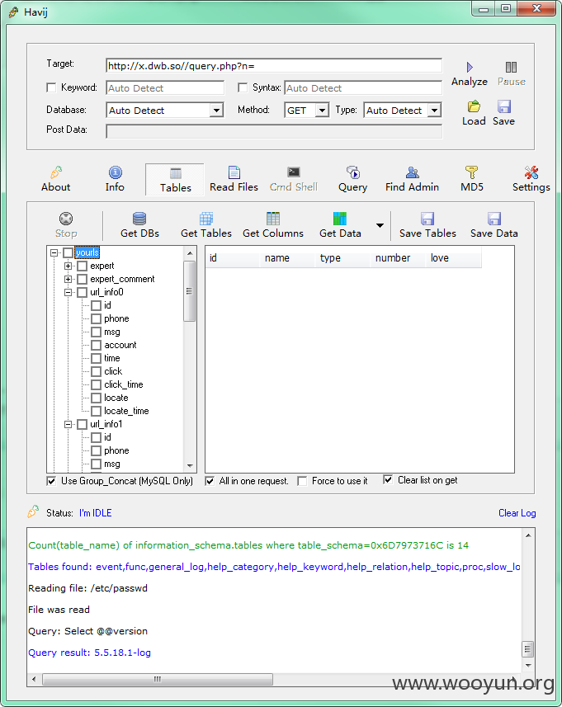Open the MD5 icon
The width and height of the screenshot is (562, 707).
[471, 172]
